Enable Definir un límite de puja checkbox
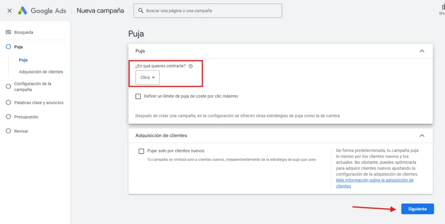 tap(138, 96)
